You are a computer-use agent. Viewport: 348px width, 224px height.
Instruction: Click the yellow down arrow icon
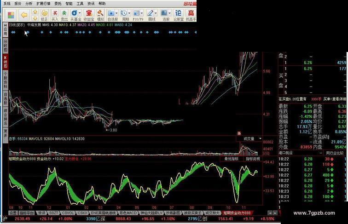[35, 18]
